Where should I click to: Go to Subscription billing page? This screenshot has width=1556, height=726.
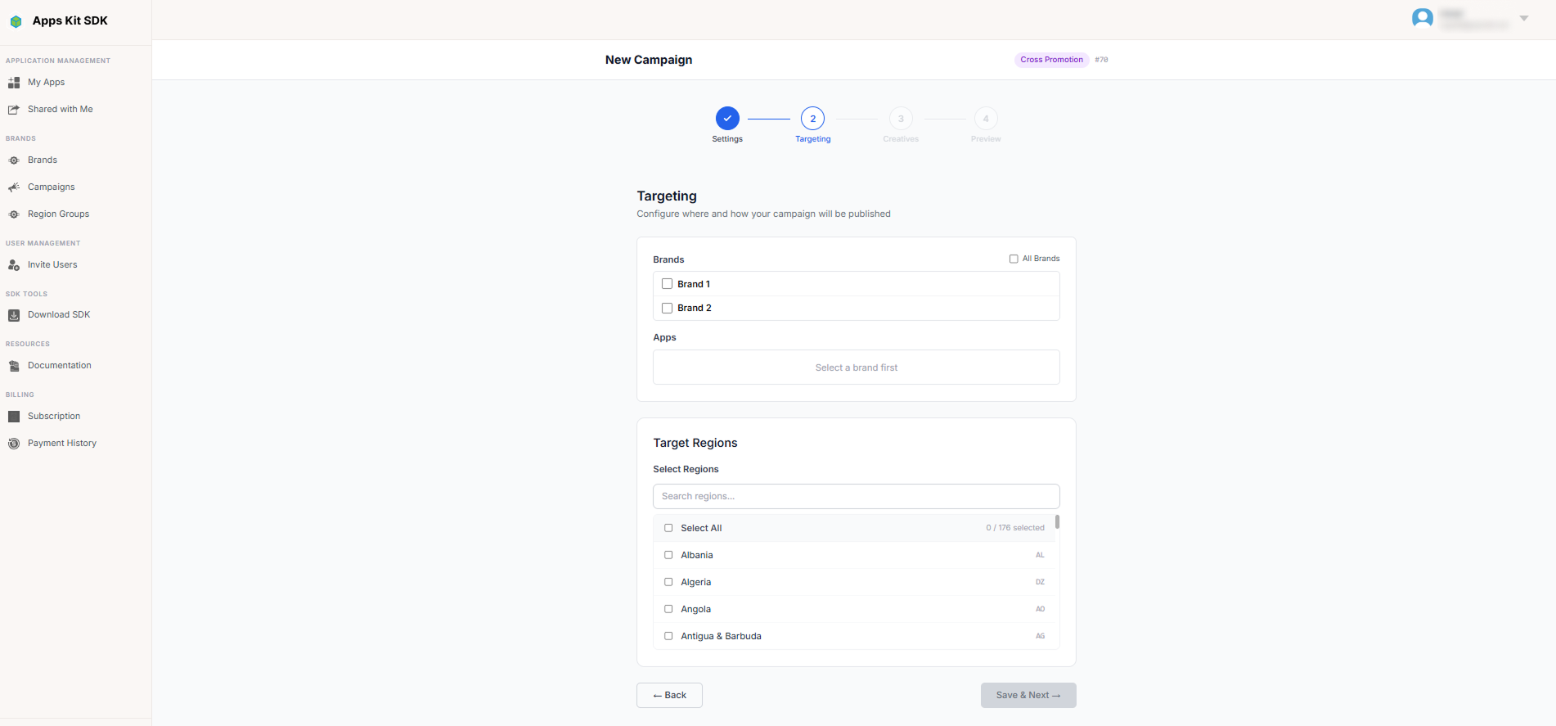point(54,417)
